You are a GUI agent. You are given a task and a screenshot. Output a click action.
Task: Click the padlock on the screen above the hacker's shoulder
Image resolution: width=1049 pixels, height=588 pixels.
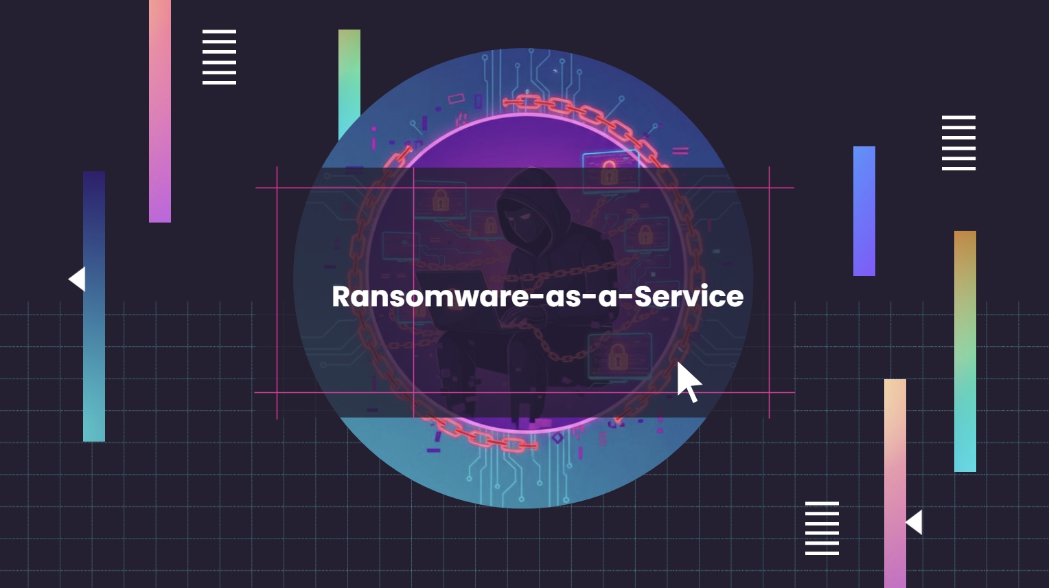click(x=609, y=171)
